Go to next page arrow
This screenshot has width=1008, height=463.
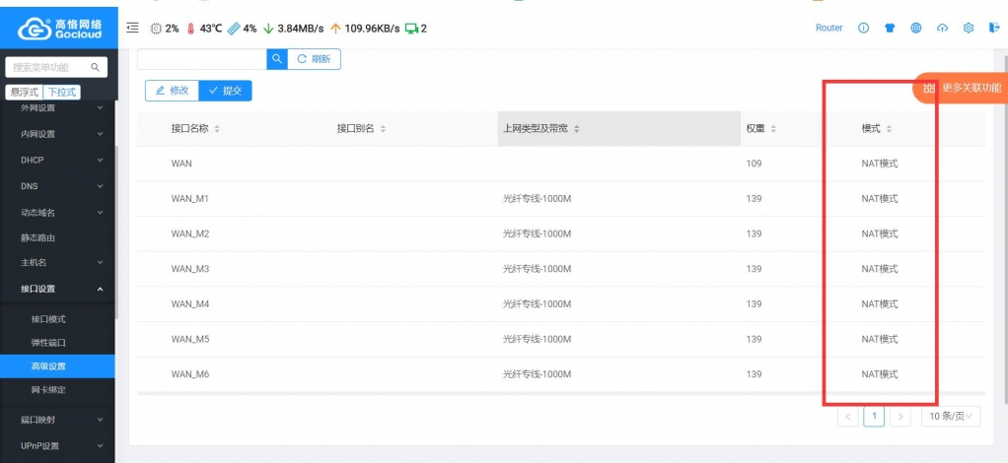click(900, 416)
